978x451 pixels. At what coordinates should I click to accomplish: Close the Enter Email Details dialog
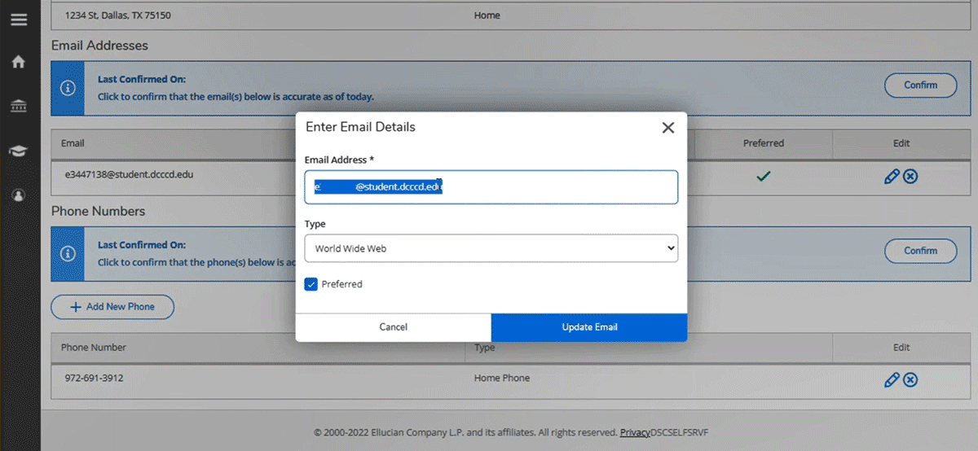point(668,128)
